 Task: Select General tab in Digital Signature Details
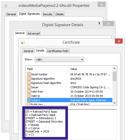[20, 33]
